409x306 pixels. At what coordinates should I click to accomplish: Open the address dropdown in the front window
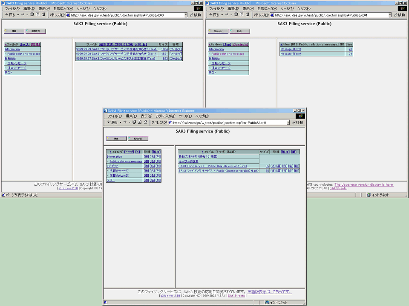pos(288,122)
